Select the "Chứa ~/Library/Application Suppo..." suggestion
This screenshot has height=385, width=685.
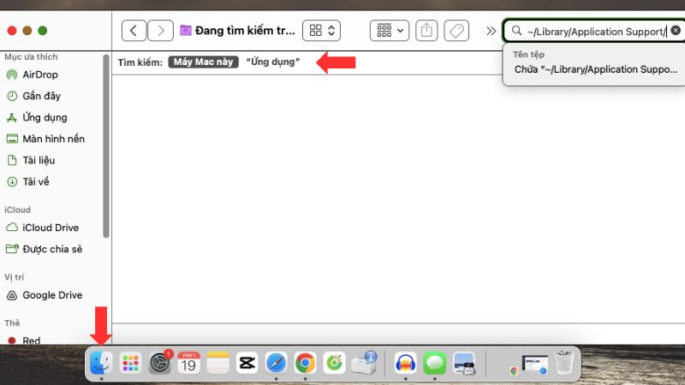(x=595, y=69)
